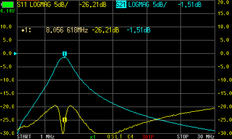Tap the left axis 10.0 scale label
This screenshot has width=232, height=139.
click(6, 27)
